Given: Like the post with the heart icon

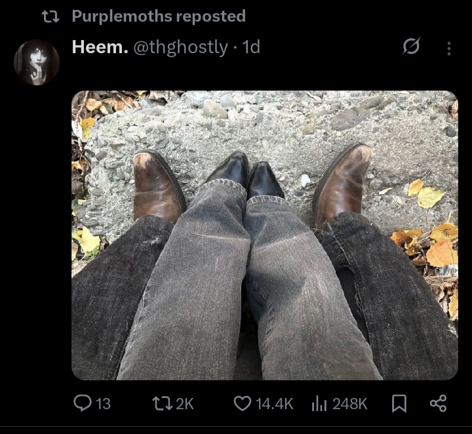Looking at the screenshot, I should (x=243, y=403).
